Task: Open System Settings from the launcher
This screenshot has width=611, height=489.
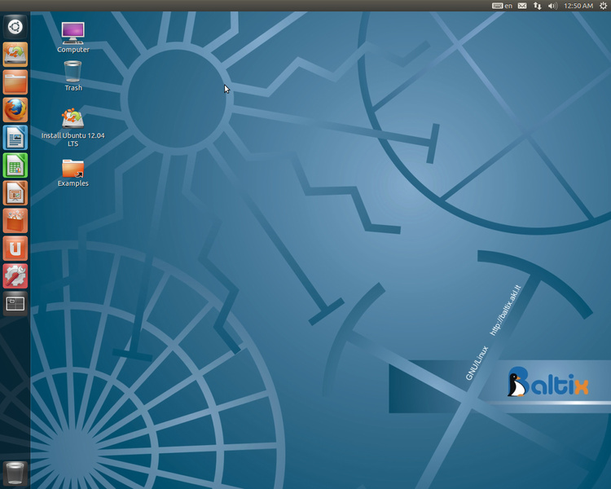Action: [x=15, y=276]
